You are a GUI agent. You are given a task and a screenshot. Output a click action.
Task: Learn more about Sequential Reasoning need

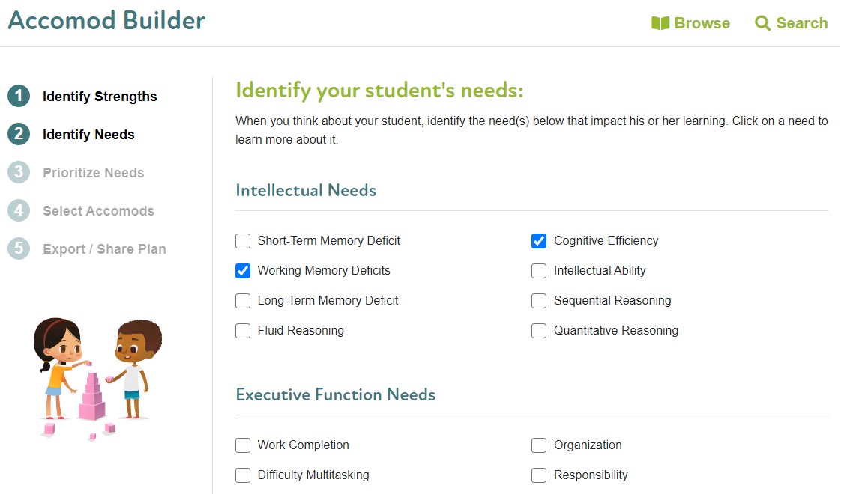[612, 301]
